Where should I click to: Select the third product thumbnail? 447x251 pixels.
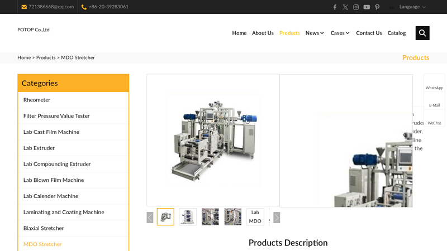210,217
